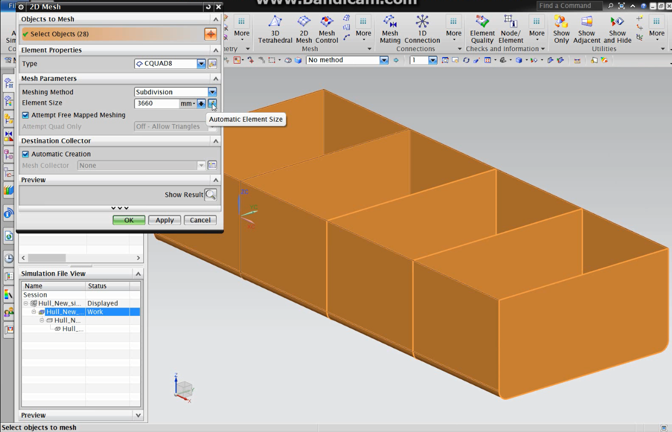The height and width of the screenshot is (432, 672).
Task: Open the element Type CQUAD8 dropdown
Action: tap(201, 64)
